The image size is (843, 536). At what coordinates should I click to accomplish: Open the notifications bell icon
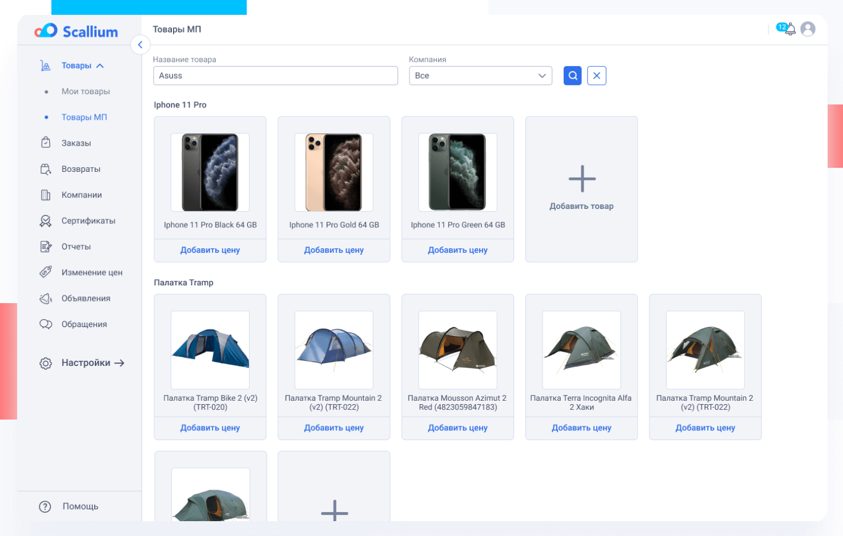click(789, 29)
